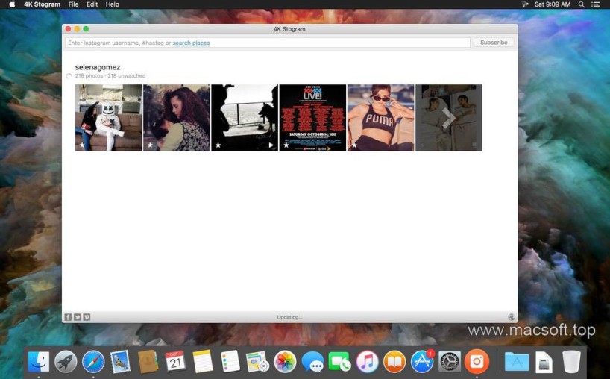Open the Spotlight search in the menu bar
Screen dimensions: 610x379
(x=581, y=4)
